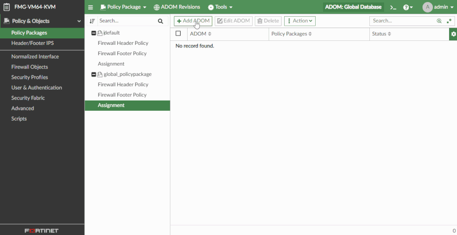Image resolution: width=457 pixels, height=235 pixels.
Task: Click the advanced search icon in table search
Action: (x=439, y=21)
